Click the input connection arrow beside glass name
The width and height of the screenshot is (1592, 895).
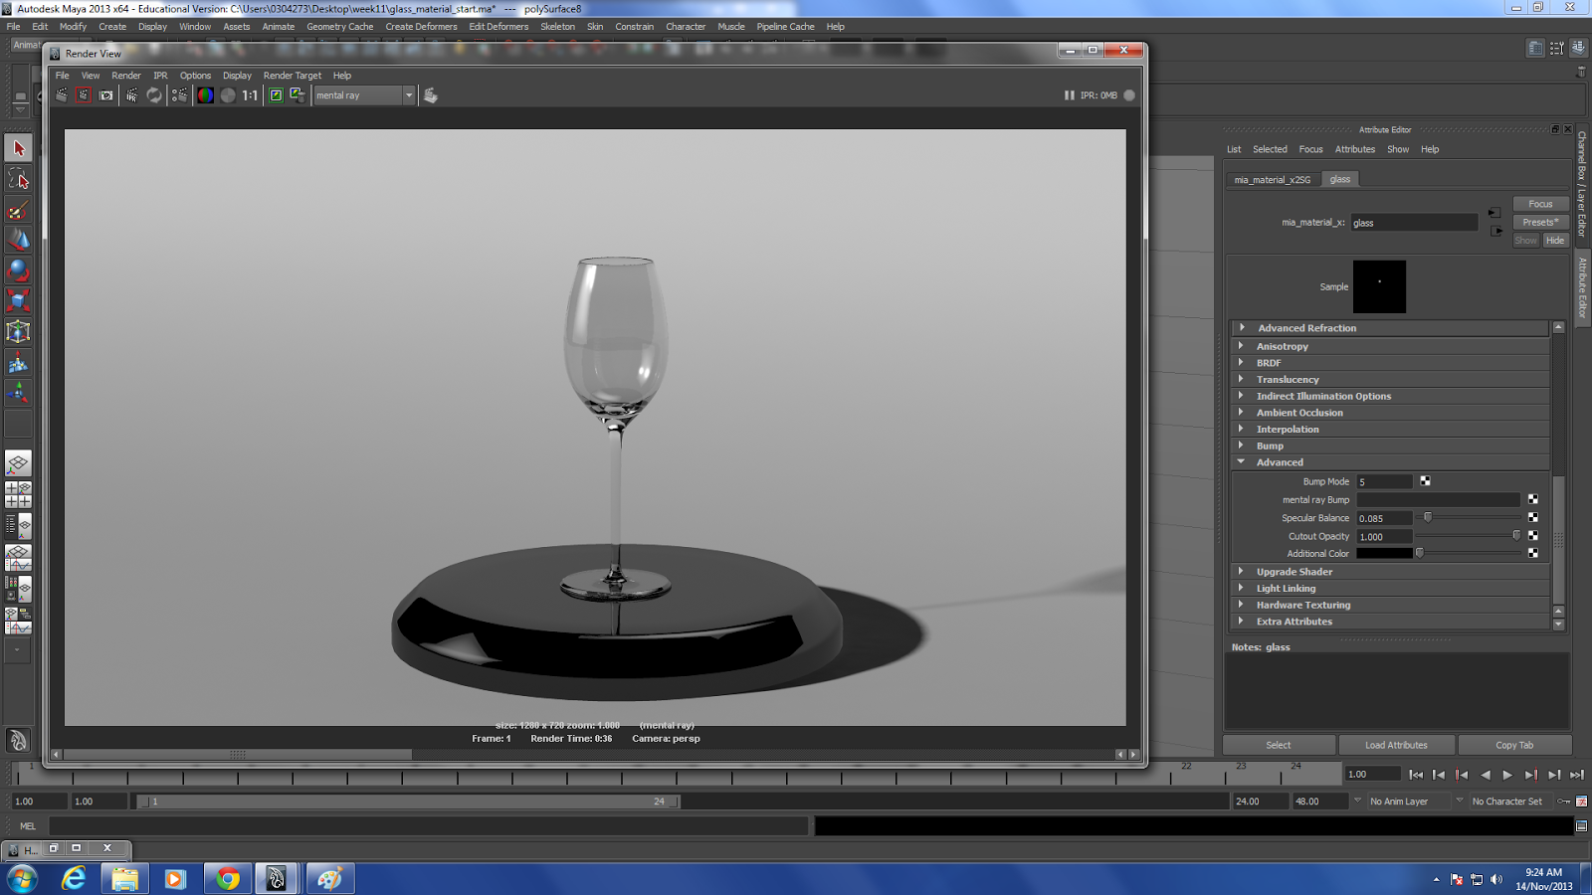pos(1494,213)
